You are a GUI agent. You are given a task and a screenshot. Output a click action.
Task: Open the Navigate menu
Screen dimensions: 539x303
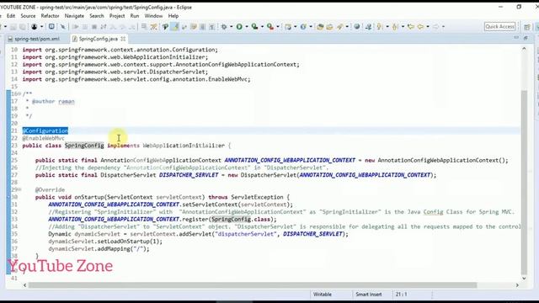[74, 16]
